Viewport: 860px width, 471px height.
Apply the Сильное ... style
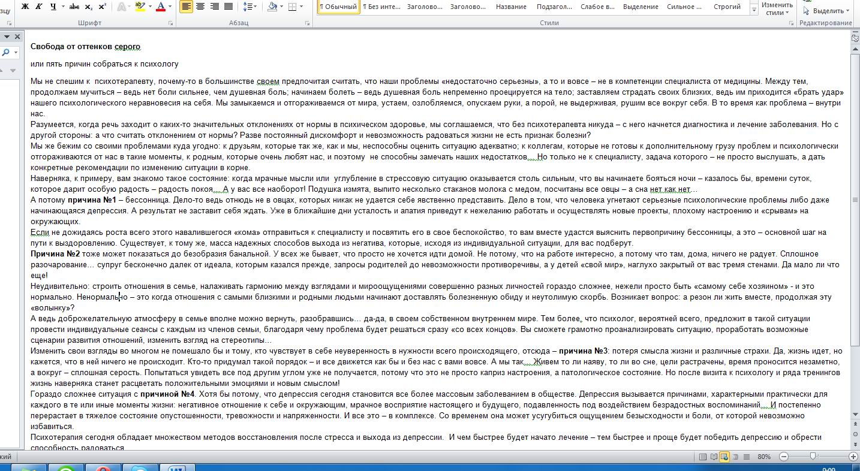point(684,7)
